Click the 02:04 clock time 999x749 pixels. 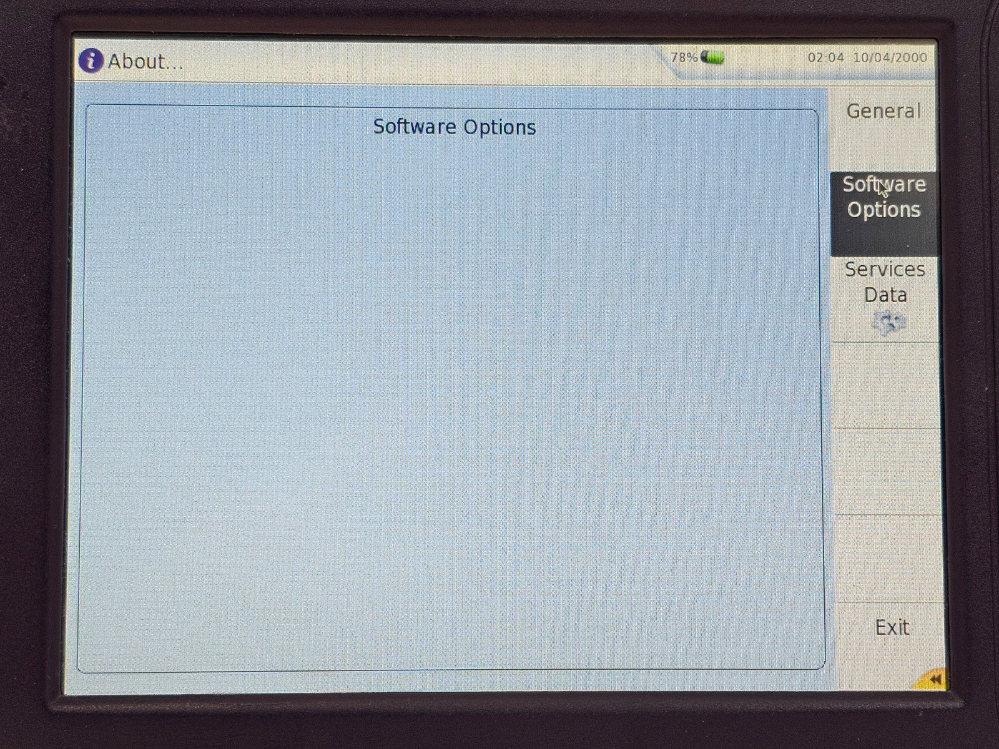pos(825,57)
